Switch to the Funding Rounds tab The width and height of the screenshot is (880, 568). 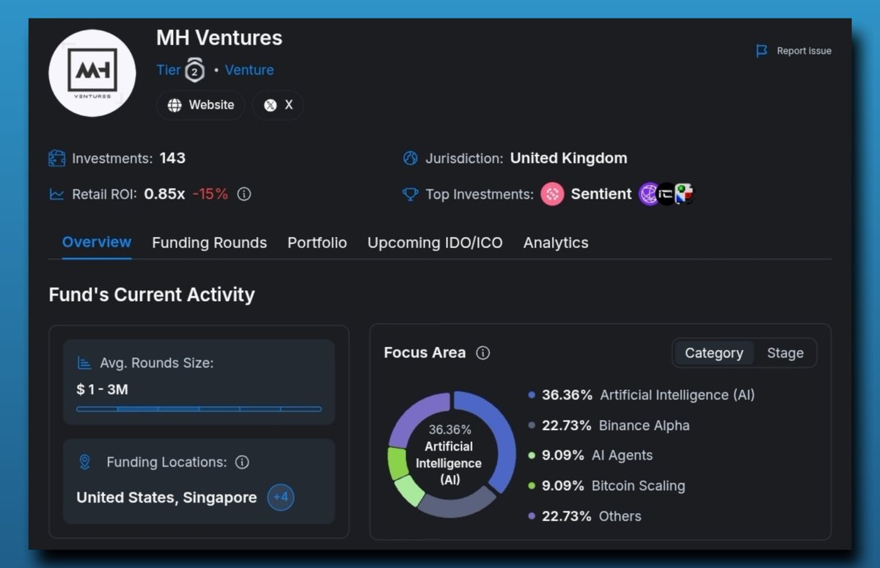[209, 243]
